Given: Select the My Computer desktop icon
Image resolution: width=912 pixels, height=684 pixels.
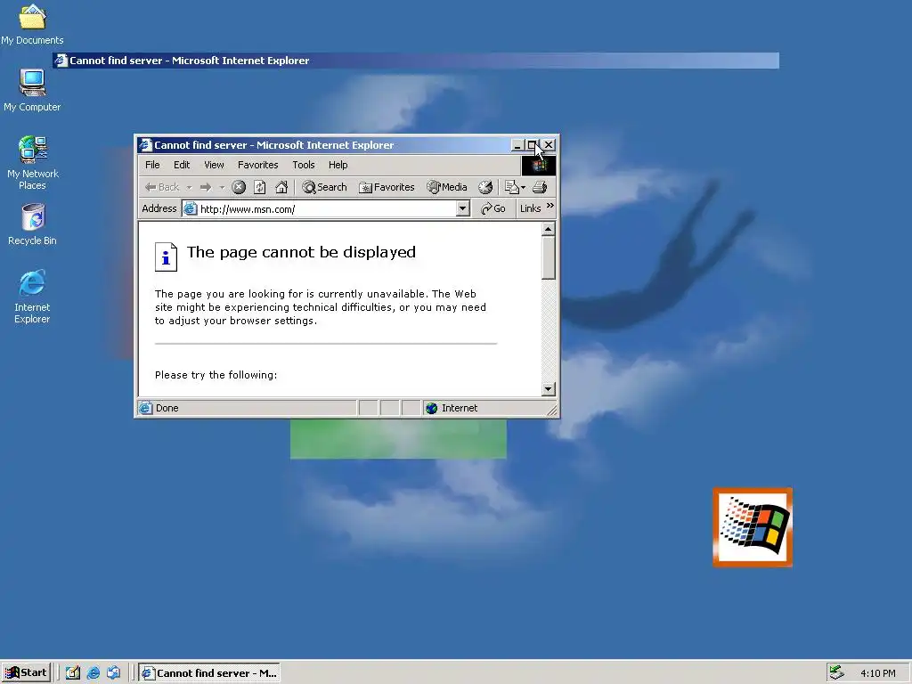Looking at the screenshot, I should click(32, 90).
